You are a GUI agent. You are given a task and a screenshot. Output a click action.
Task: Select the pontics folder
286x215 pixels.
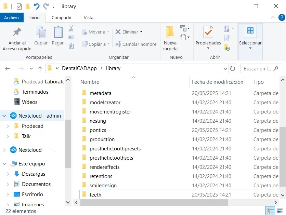coord(98,130)
